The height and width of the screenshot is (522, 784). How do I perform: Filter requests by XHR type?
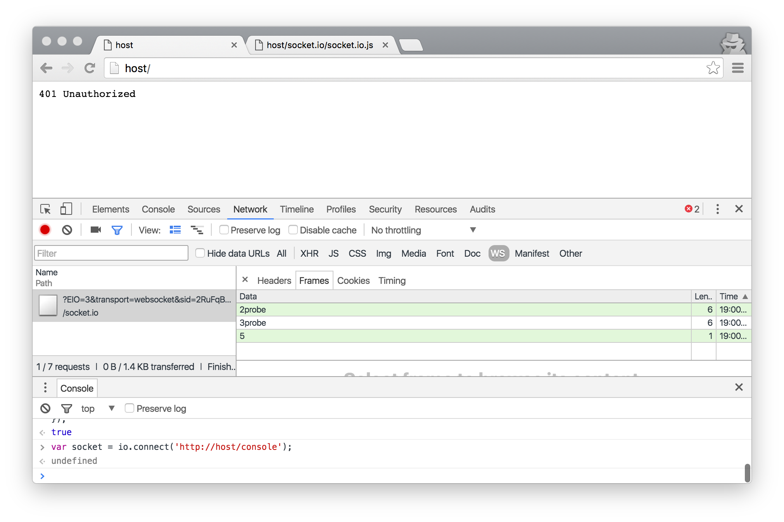[309, 253]
